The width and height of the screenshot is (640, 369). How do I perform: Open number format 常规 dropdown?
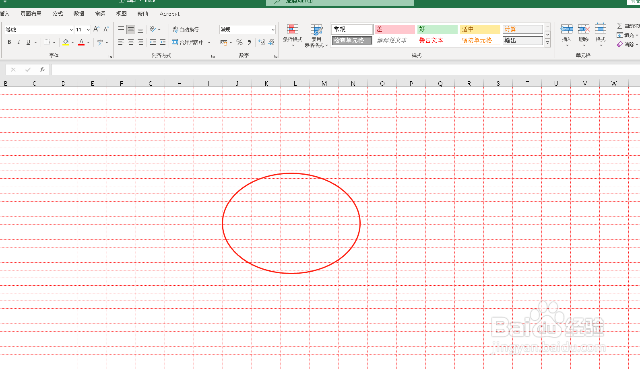coord(247,29)
